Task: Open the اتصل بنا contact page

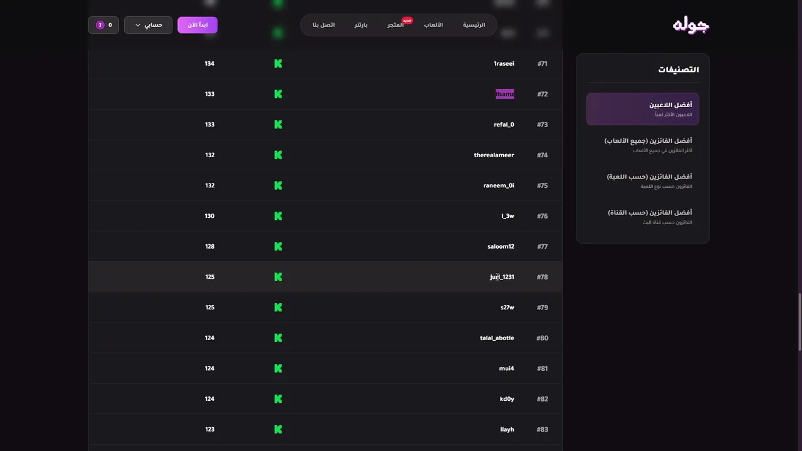Action: (324, 25)
